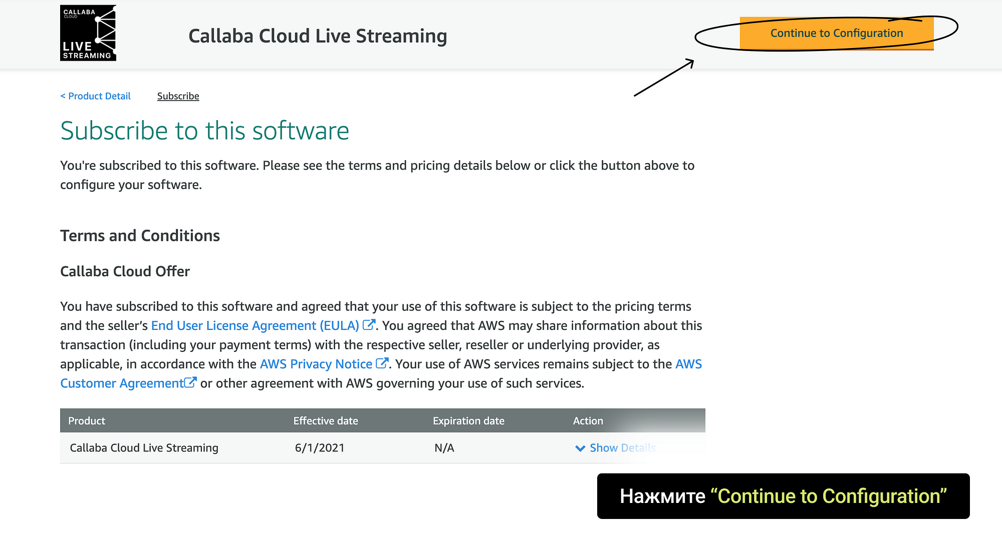
Task: Click the 'Expiration date' column header
Action: (x=468, y=421)
